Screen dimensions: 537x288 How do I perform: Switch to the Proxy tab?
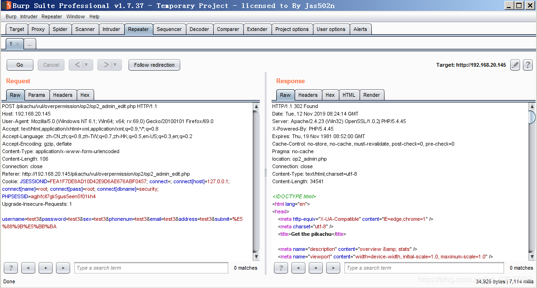(x=38, y=29)
